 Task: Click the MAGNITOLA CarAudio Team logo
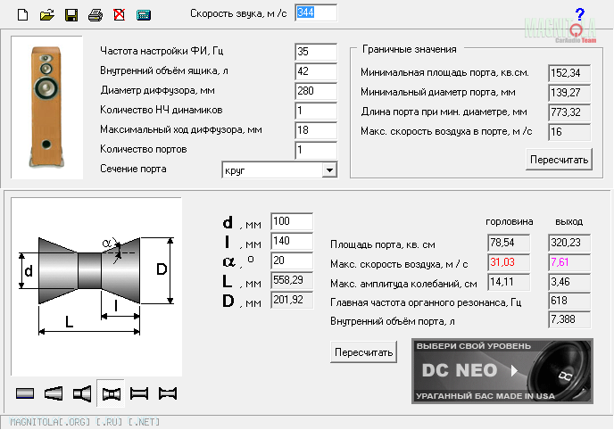pyautogui.click(x=560, y=30)
